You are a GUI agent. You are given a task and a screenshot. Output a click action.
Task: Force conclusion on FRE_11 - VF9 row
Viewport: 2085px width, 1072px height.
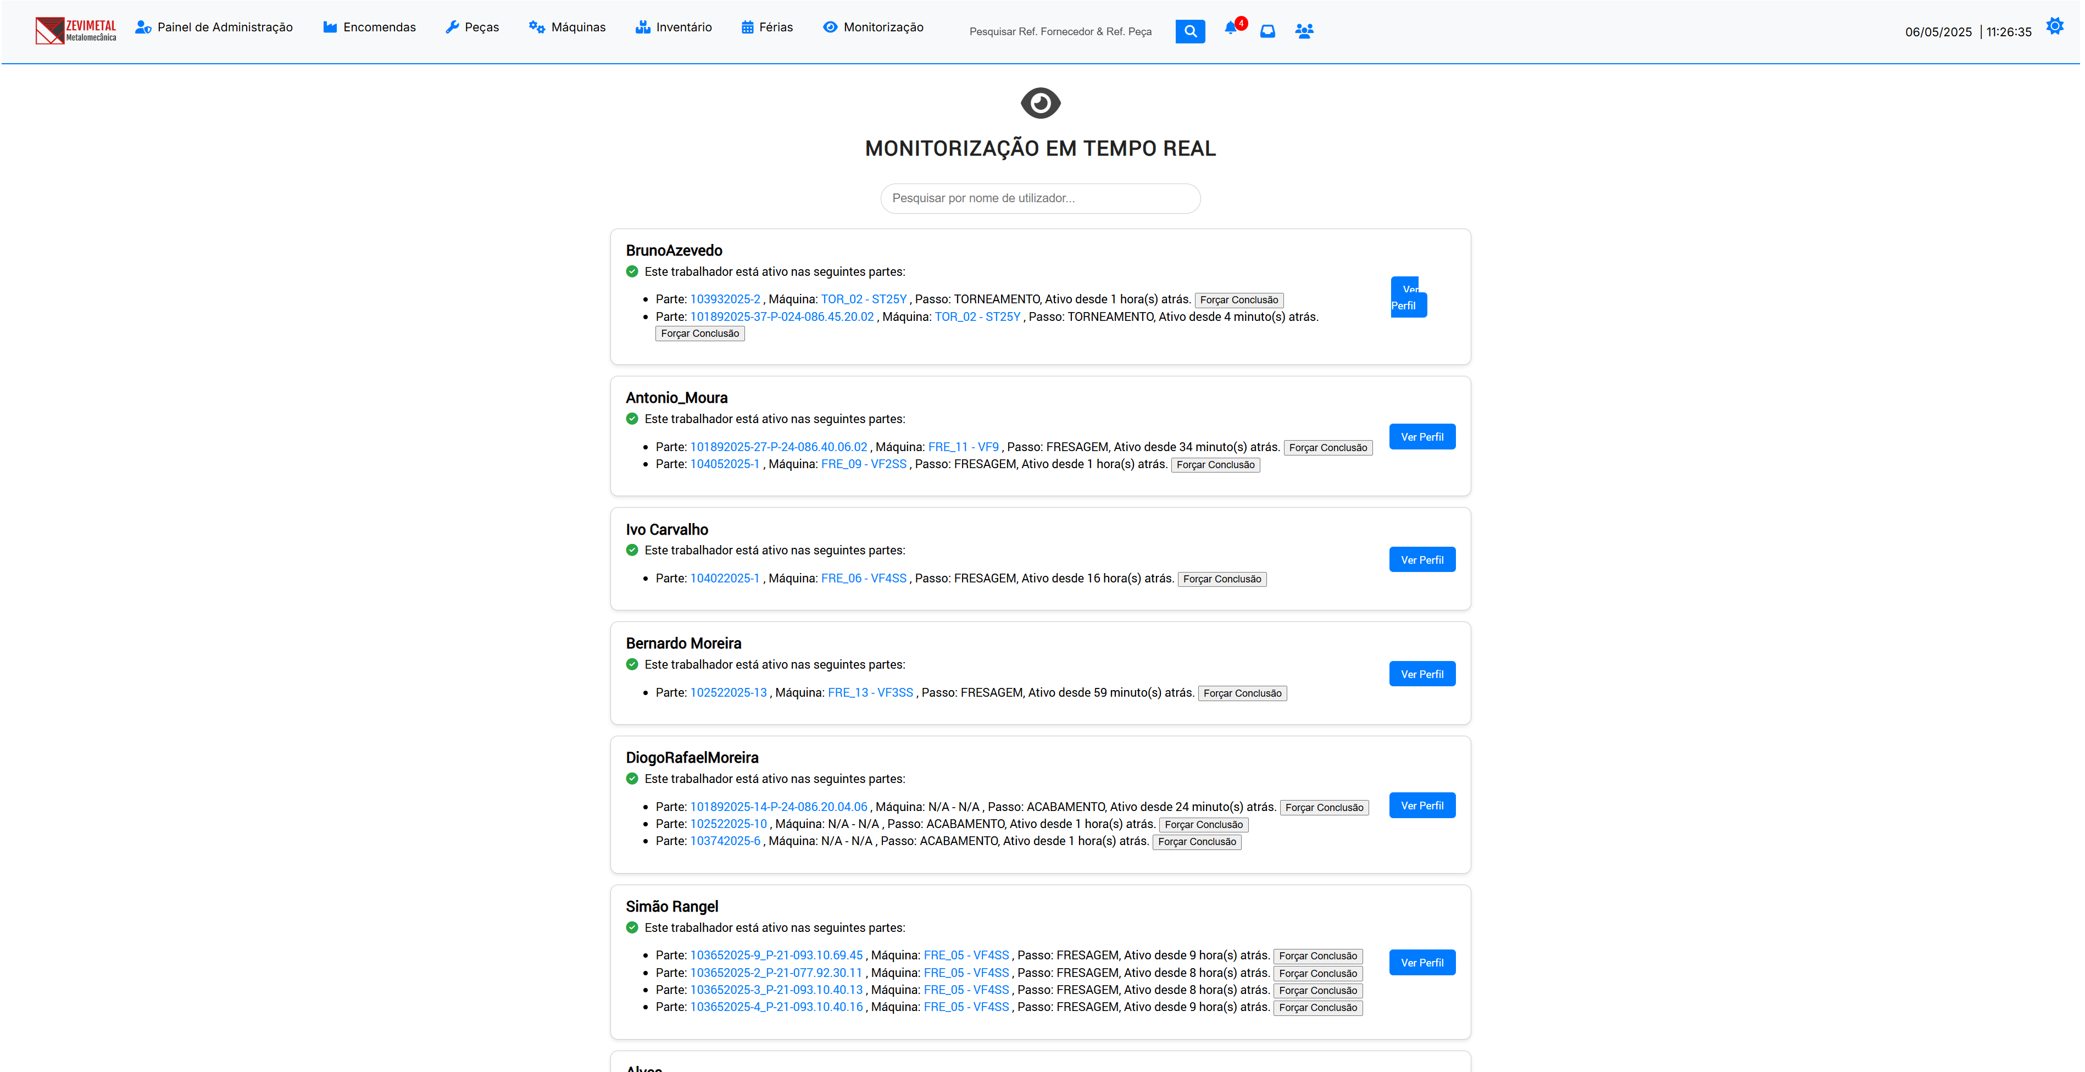pos(1327,448)
